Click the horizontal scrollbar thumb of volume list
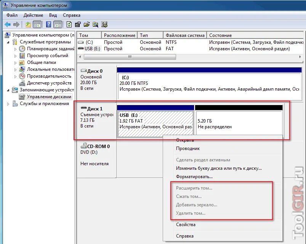The image size is (306, 244). pyautogui.click(x=130, y=57)
